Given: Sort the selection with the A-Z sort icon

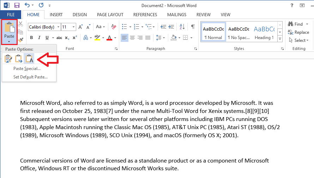Looking at the screenshot, I should 183,27.
